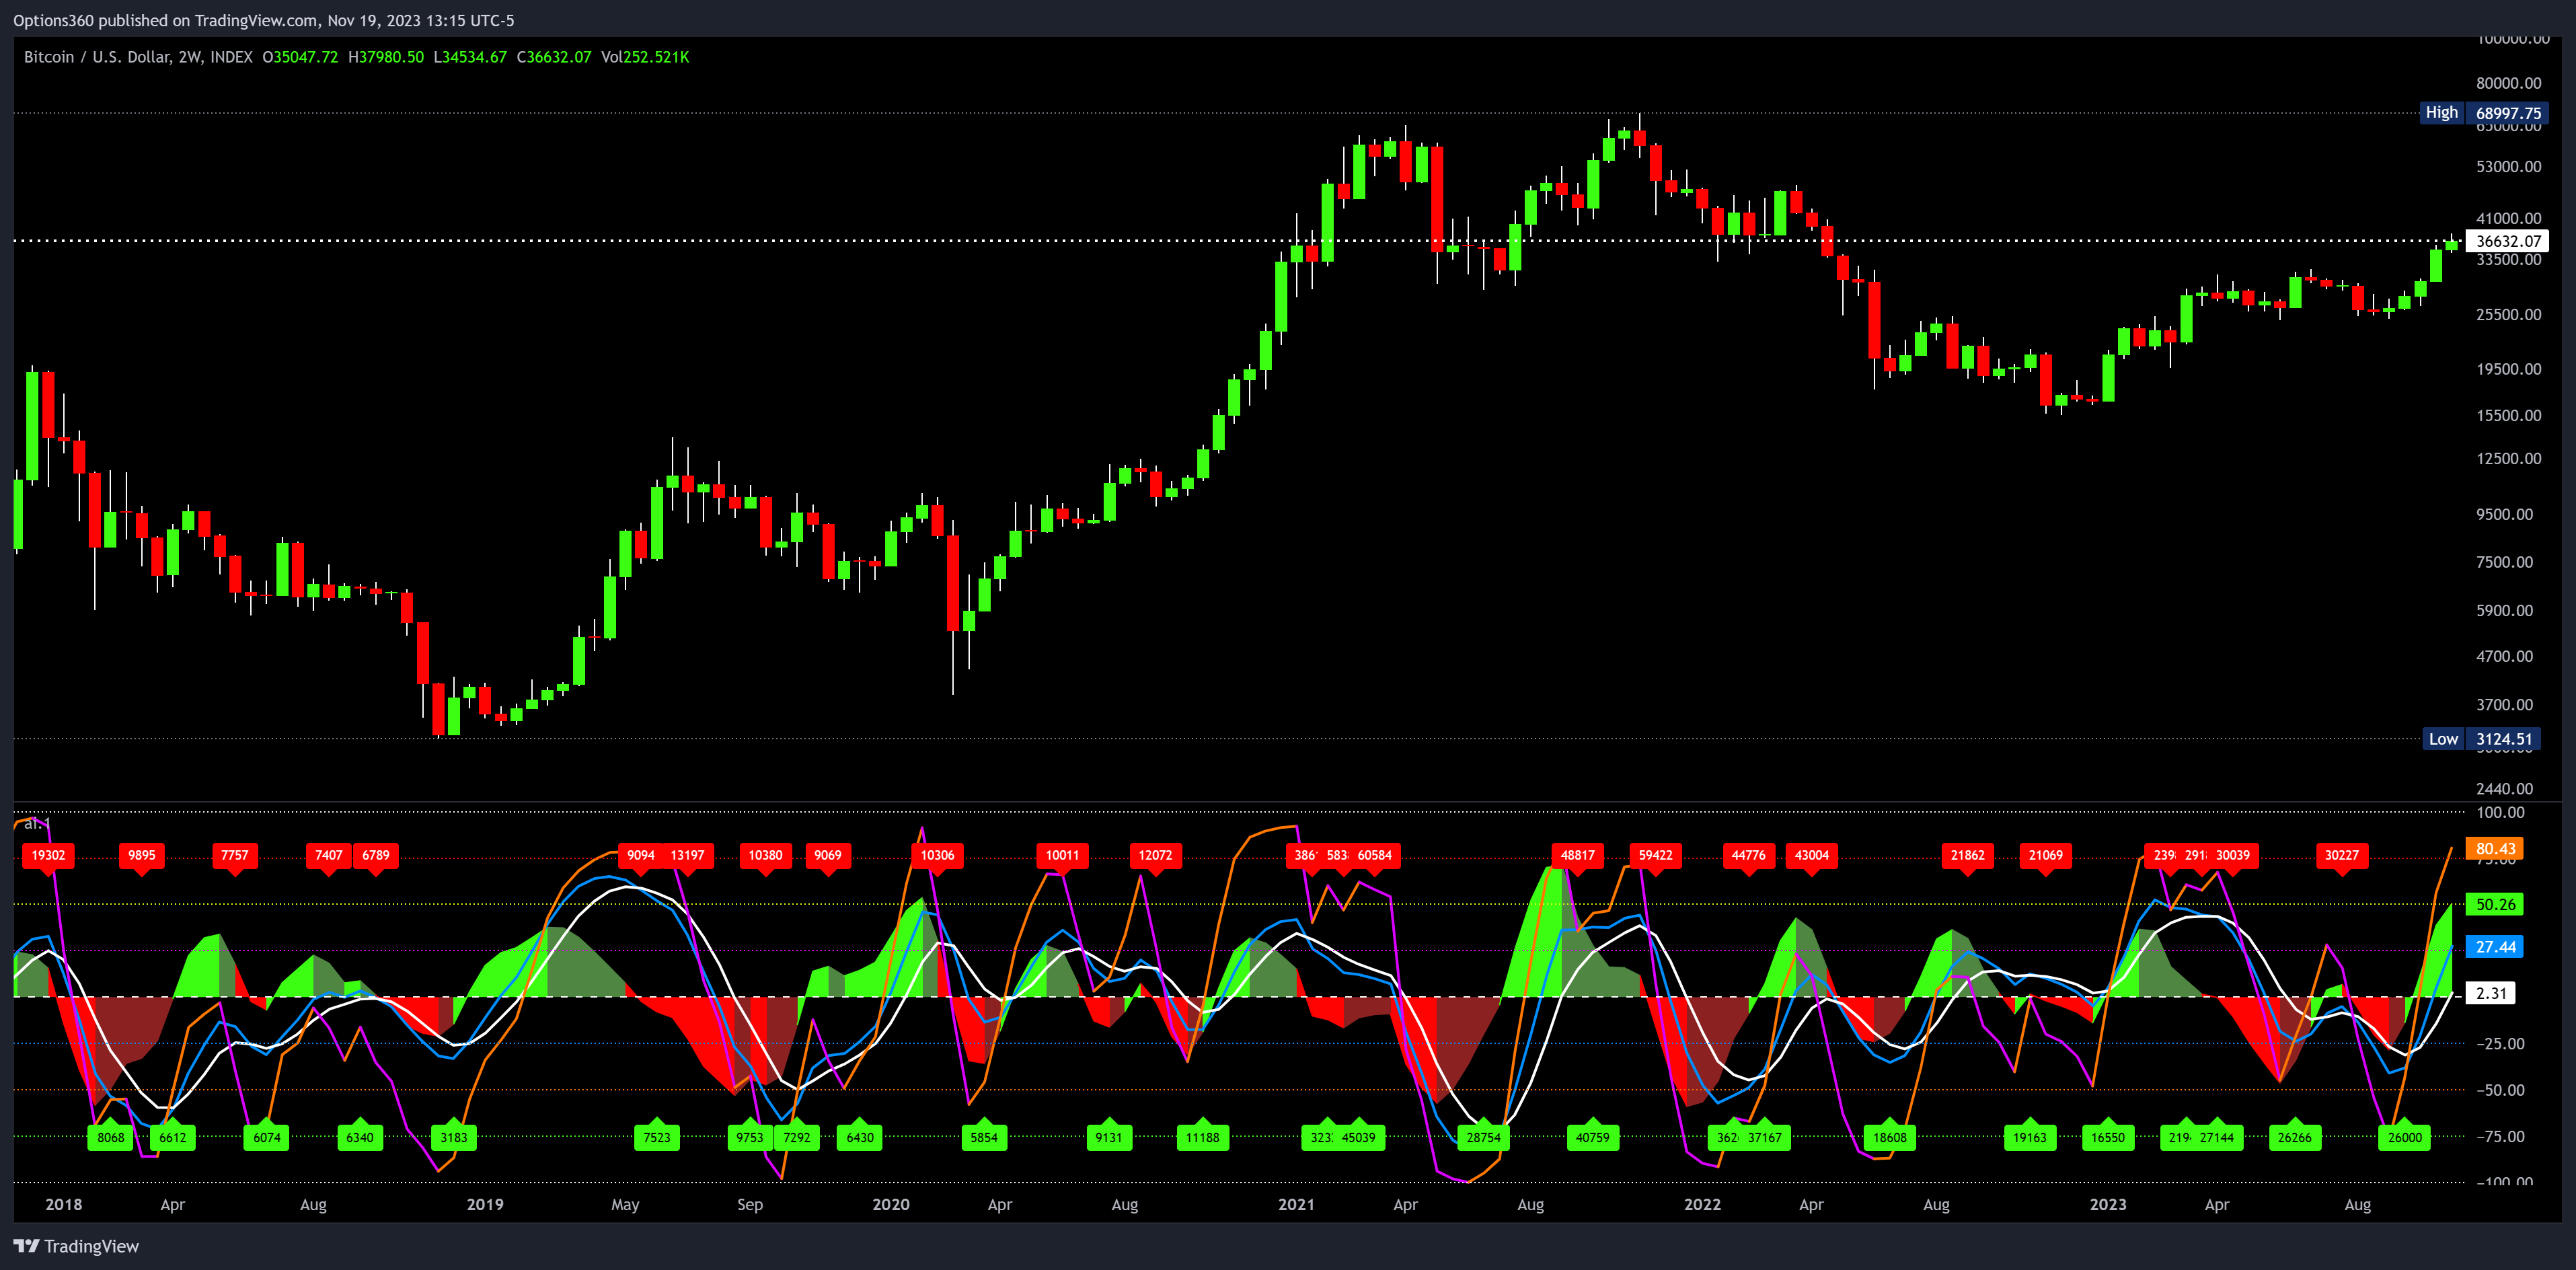
Task: Click the red sell marker 60584
Action: pyautogui.click(x=1375, y=856)
